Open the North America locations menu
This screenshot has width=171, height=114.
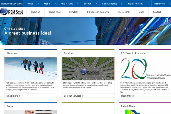coord(136,4)
